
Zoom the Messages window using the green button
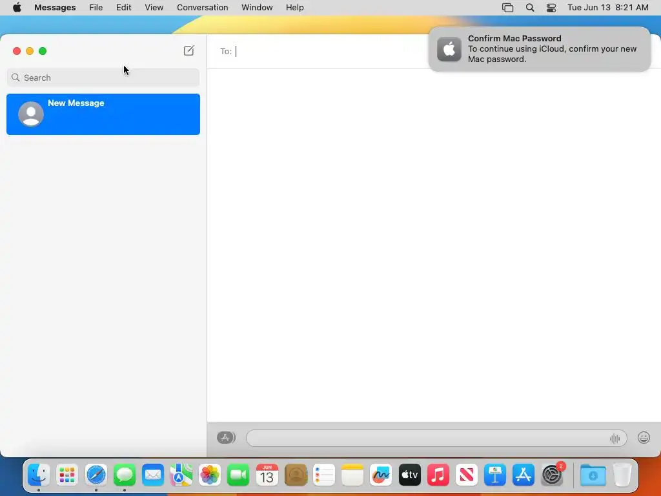click(43, 51)
